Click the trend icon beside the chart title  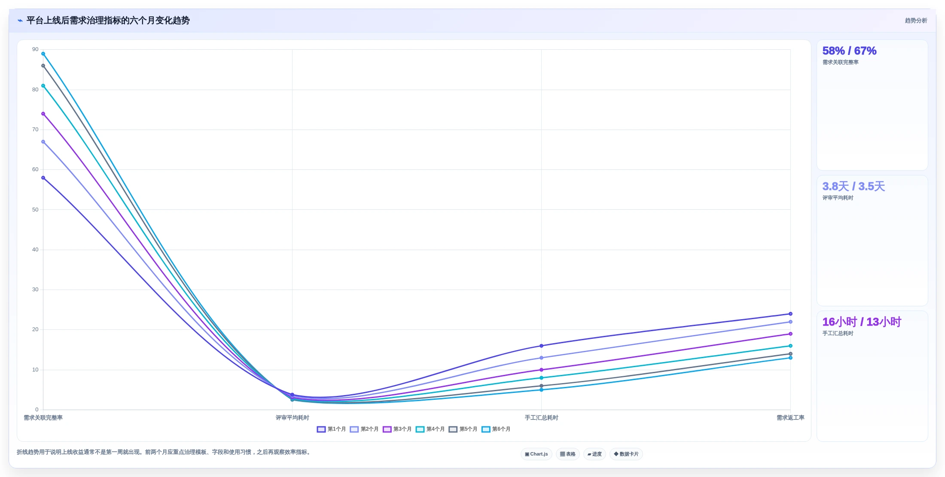coord(20,21)
